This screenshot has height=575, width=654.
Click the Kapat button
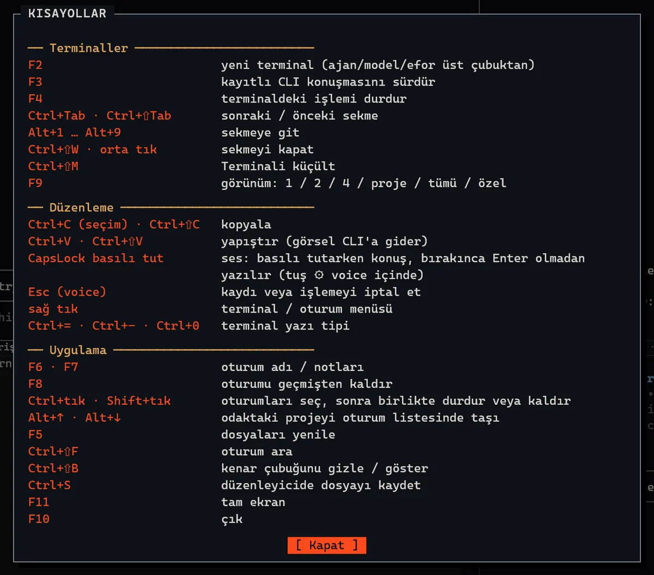point(327,545)
